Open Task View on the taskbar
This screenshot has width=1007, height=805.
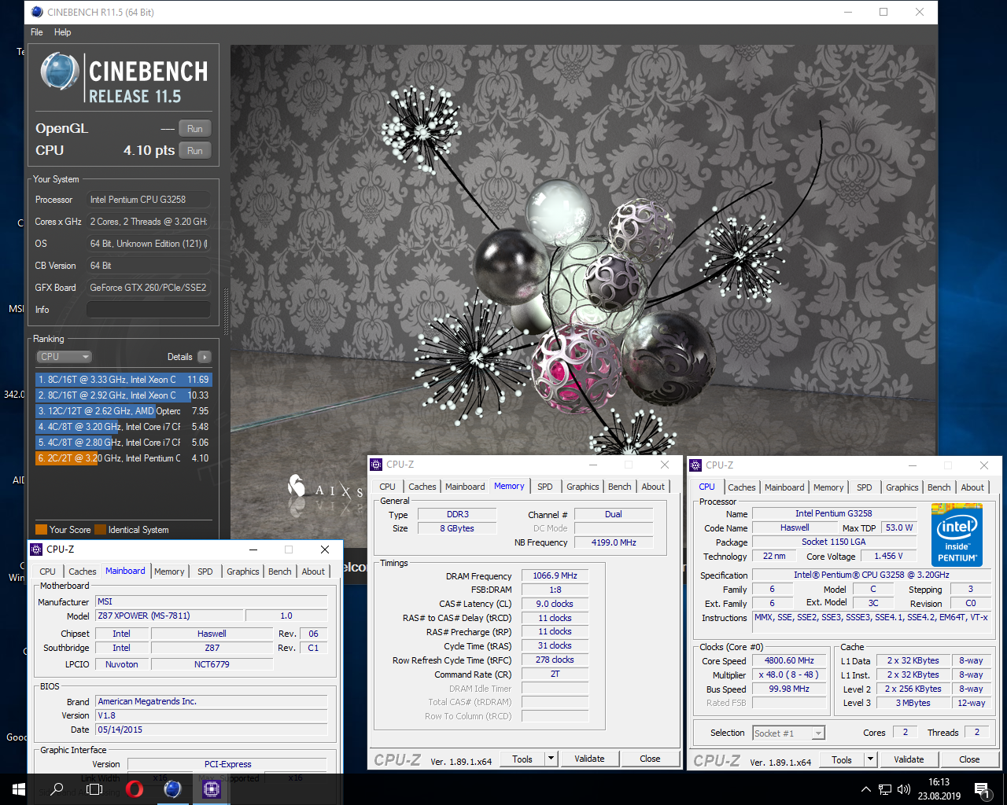(94, 789)
